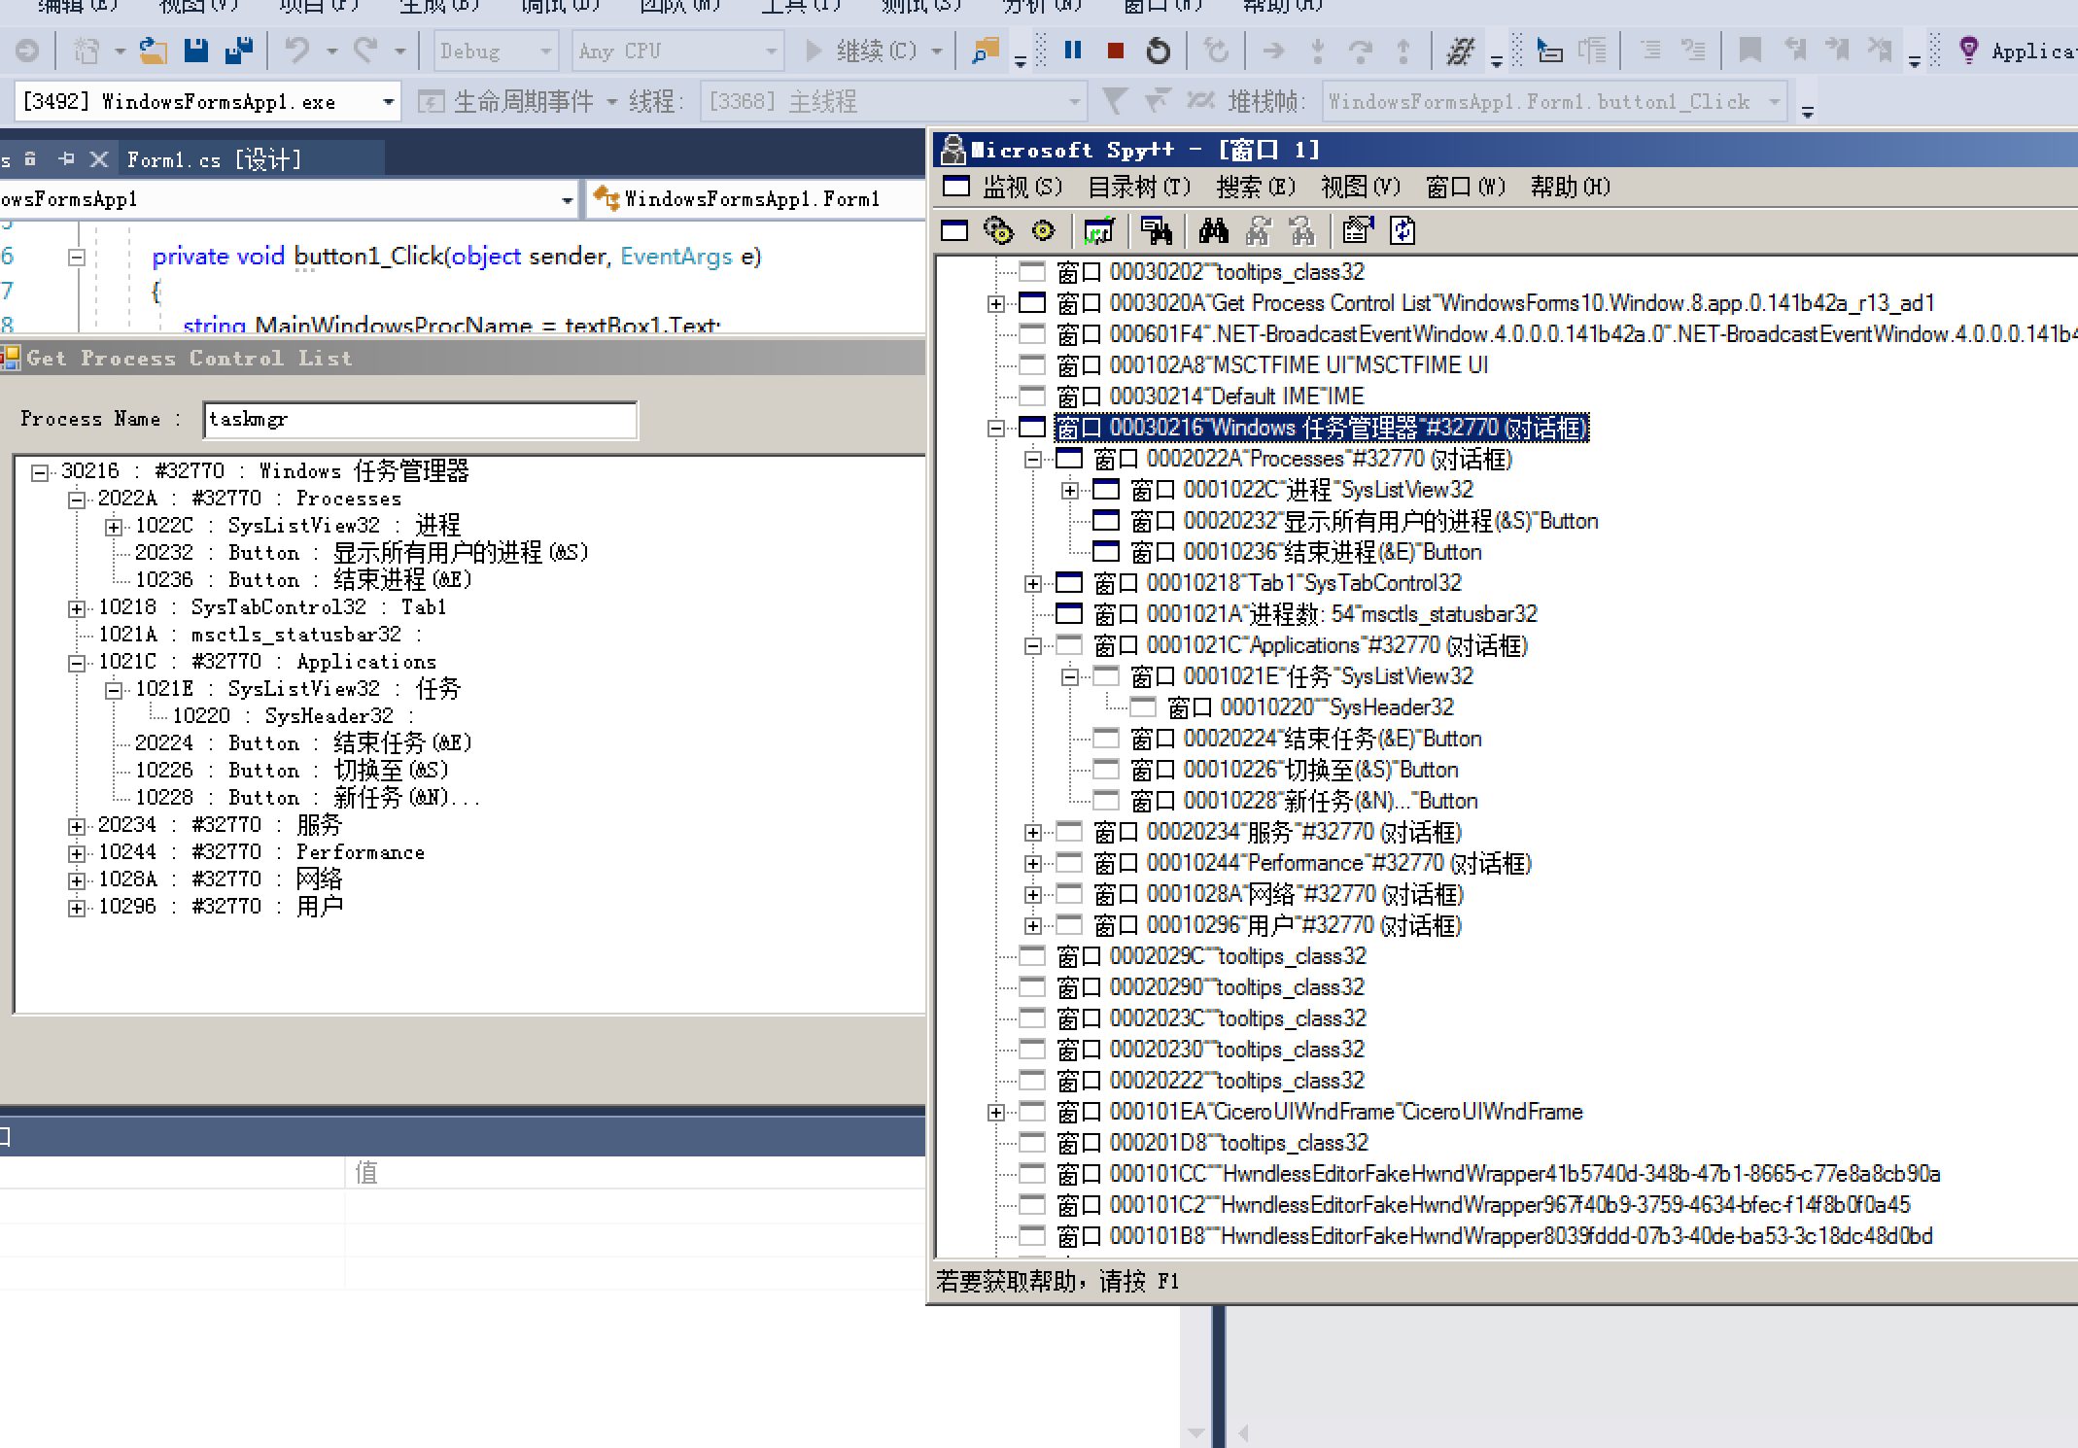Click Spy++ Find Window binoculars icon
This screenshot has width=2078, height=1448.
coord(1213,231)
